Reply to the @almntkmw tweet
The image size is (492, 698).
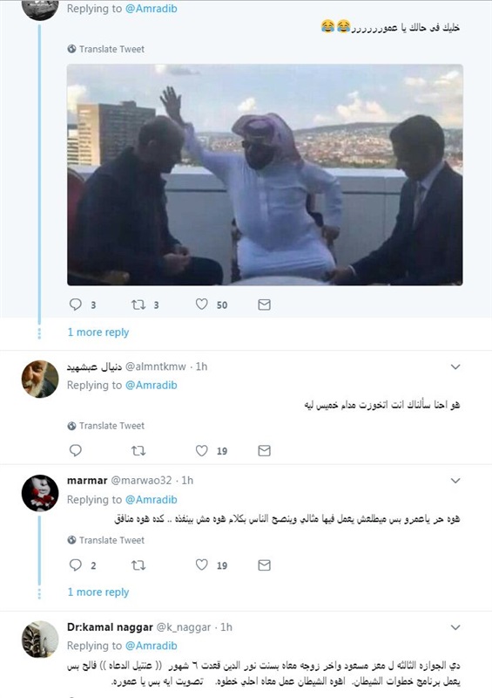coord(76,450)
